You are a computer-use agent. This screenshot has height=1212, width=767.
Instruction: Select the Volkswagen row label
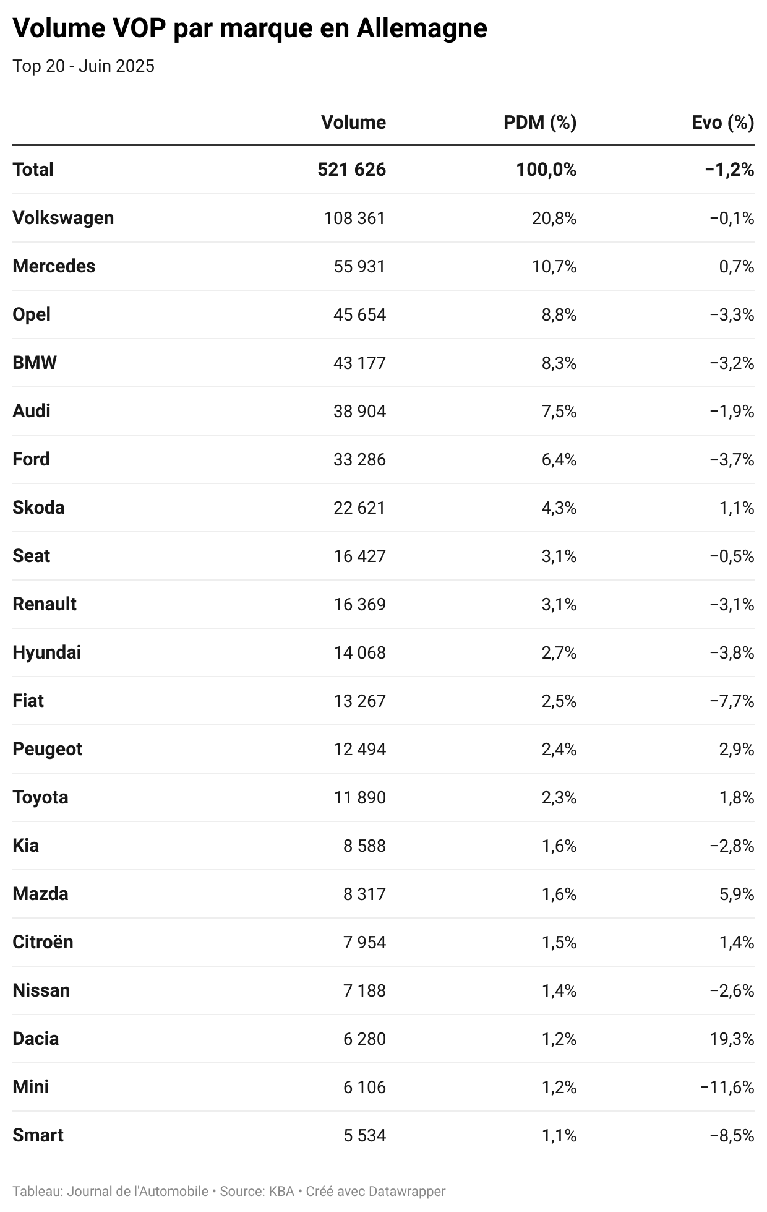tap(63, 218)
